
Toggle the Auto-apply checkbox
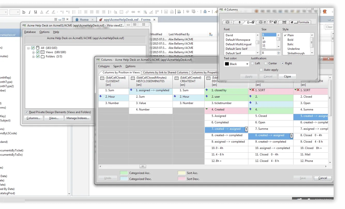tap(261, 70)
